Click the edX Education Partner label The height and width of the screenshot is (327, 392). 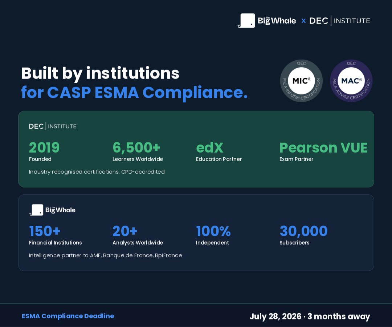219,159
